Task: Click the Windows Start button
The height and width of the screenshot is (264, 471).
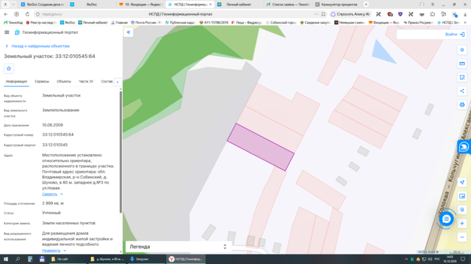Action: tap(5, 259)
